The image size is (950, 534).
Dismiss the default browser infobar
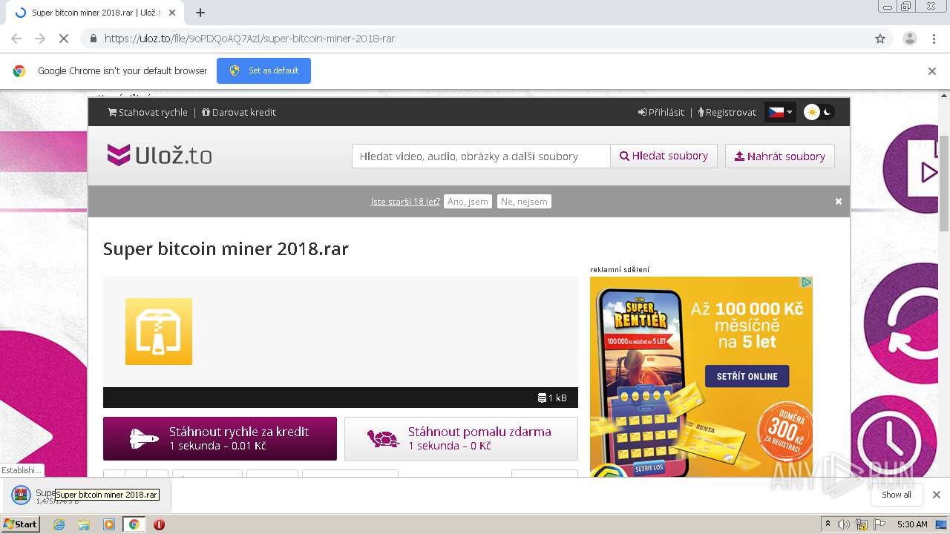click(932, 71)
